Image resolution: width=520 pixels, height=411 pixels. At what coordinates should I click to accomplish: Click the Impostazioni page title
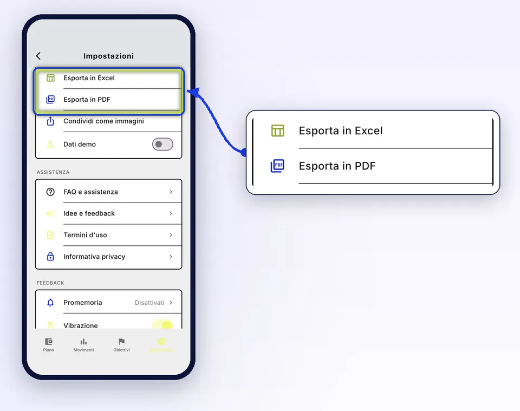(108, 56)
